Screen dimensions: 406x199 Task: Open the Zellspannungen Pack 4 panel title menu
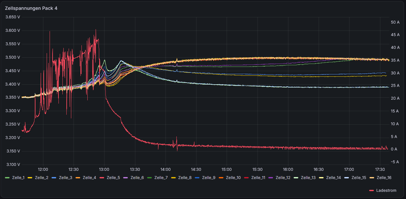[31, 8]
